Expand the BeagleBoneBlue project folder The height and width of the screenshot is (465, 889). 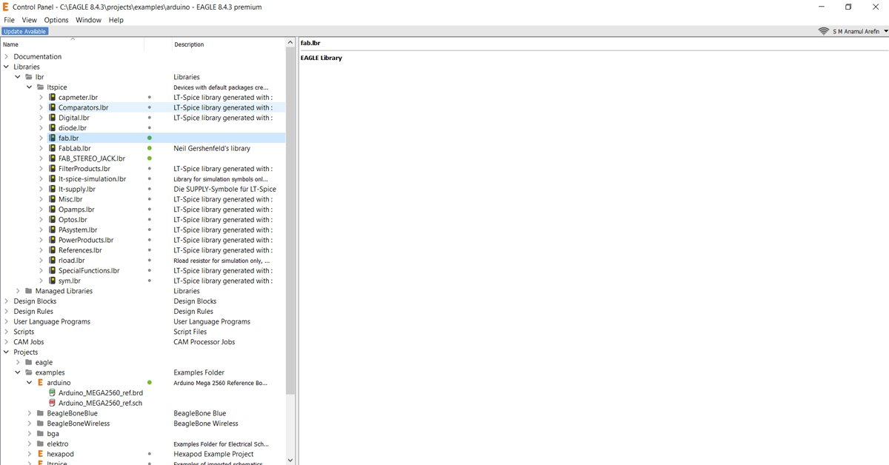pos(30,413)
